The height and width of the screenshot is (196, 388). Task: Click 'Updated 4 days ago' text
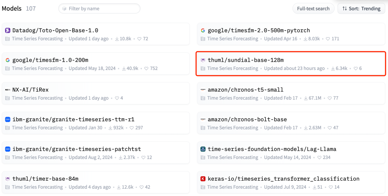[90, 187]
